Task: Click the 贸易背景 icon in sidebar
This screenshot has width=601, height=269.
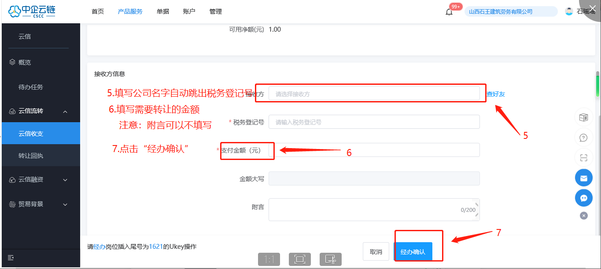Action: (x=12, y=204)
